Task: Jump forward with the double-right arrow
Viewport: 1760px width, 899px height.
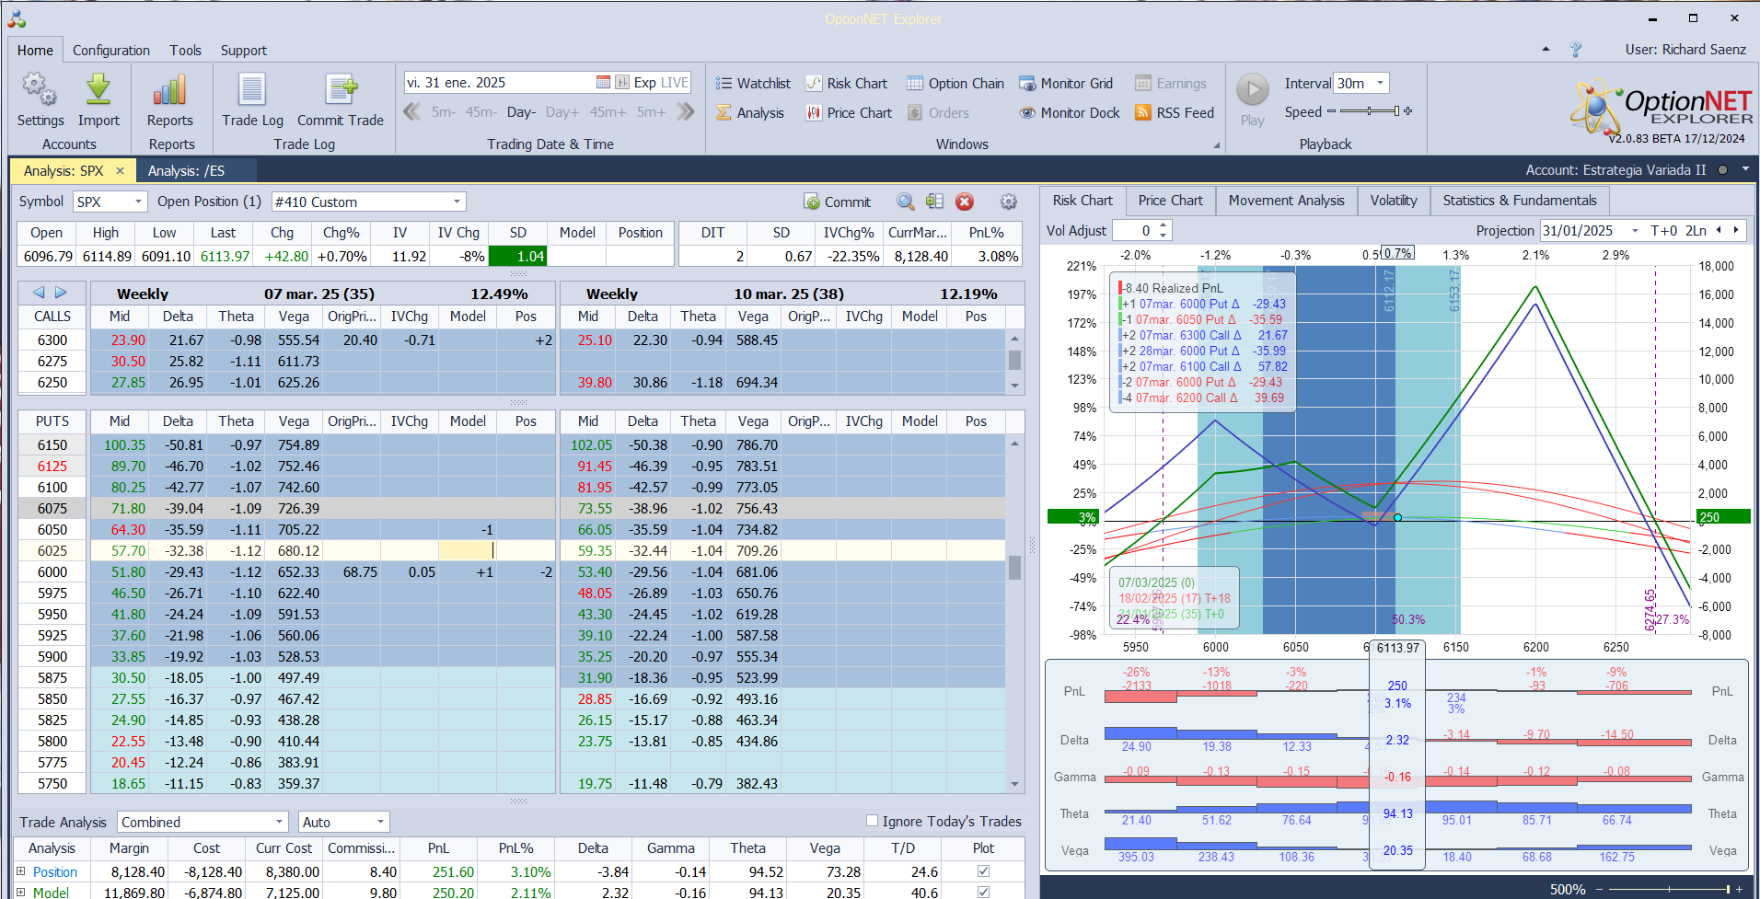Action: click(x=686, y=112)
